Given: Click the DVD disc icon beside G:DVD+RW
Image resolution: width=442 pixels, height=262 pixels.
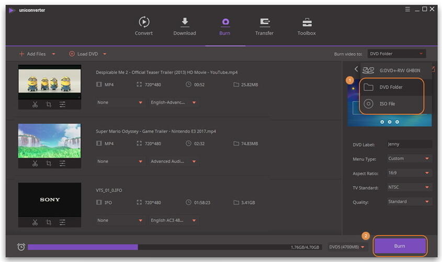Looking at the screenshot, I should 368,70.
